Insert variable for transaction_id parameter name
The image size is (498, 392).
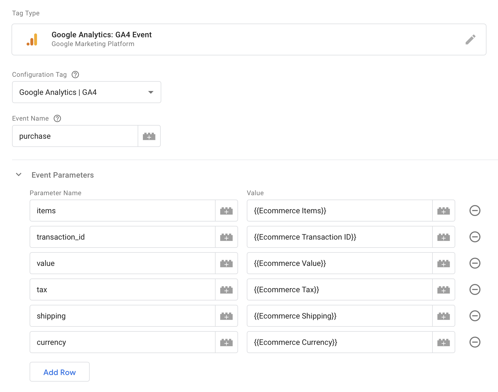tap(227, 237)
